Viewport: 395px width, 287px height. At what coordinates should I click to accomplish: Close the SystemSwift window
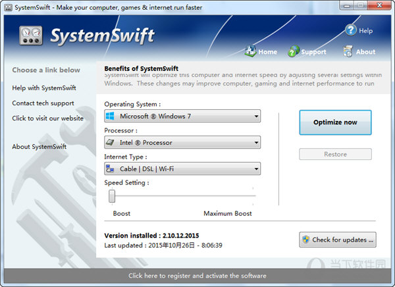click(379, 5)
